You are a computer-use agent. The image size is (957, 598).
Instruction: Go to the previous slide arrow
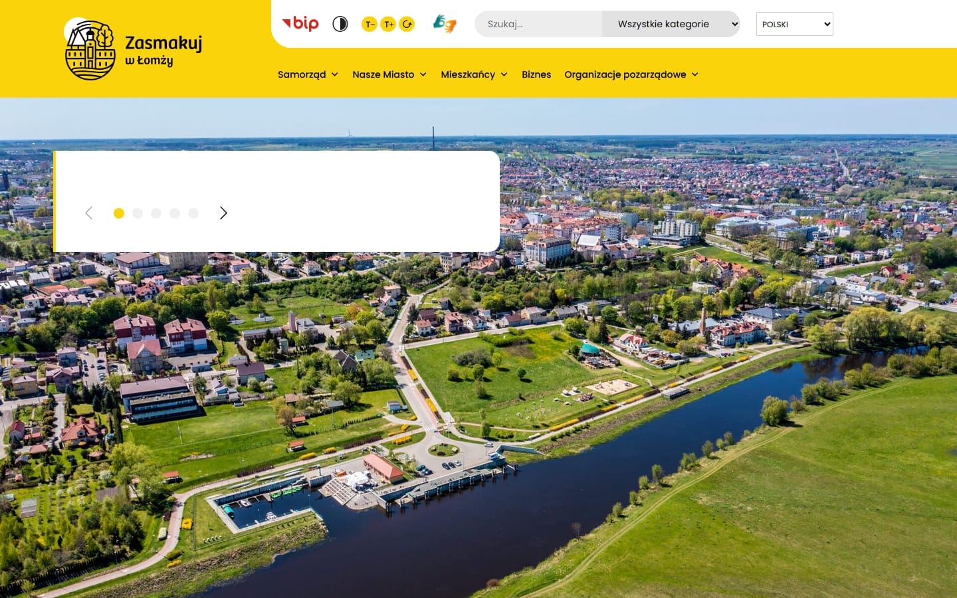89,213
